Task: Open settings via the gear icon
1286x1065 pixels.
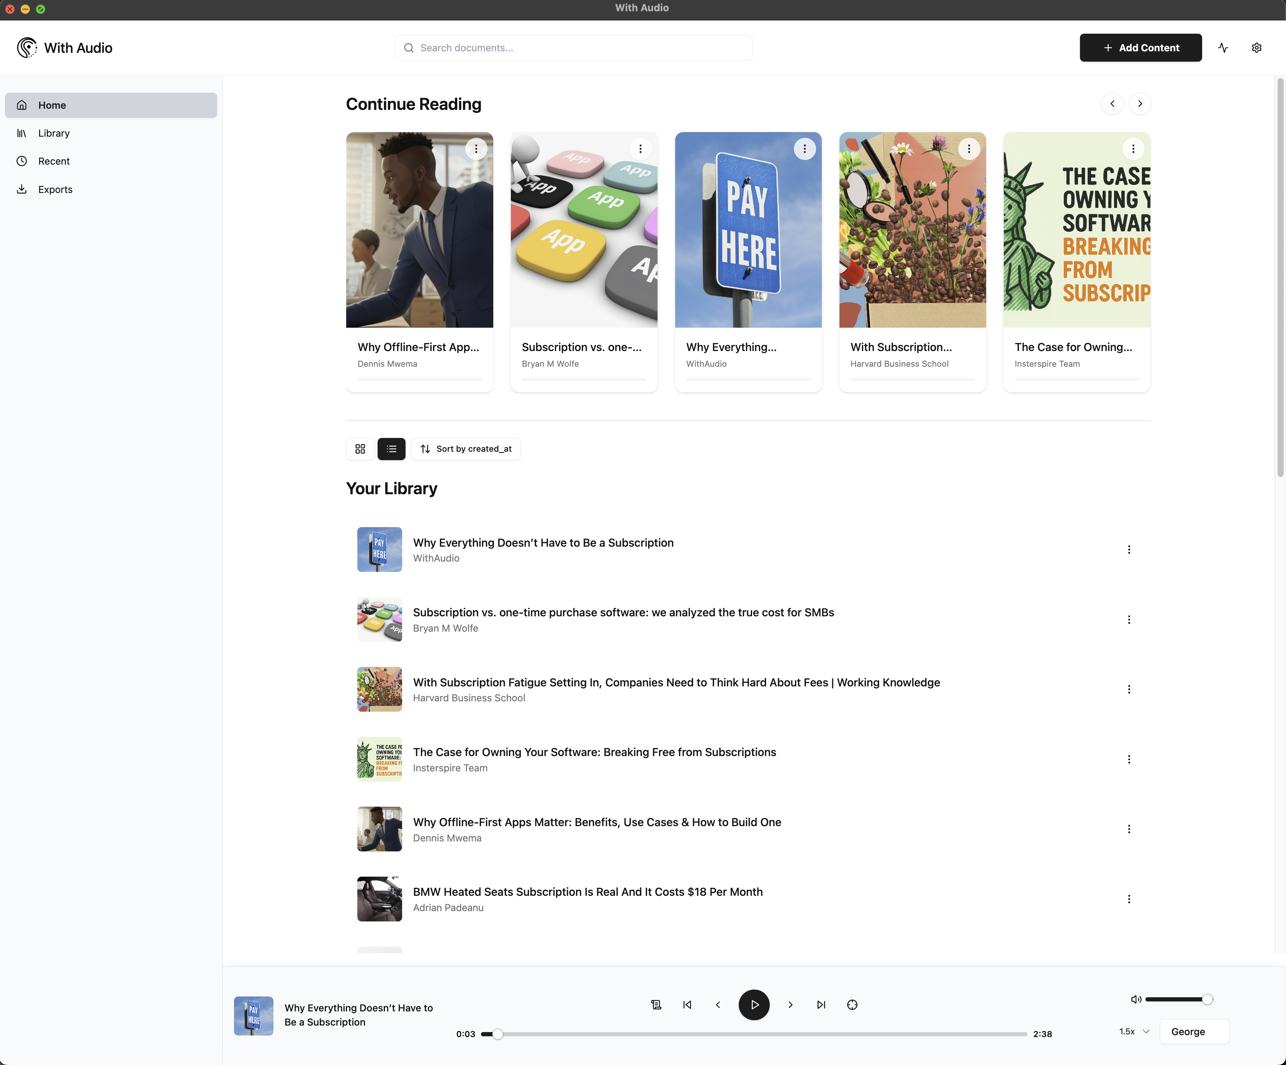Action: (x=1256, y=48)
